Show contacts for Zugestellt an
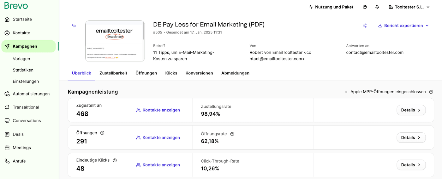 click(x=158, y=110)
